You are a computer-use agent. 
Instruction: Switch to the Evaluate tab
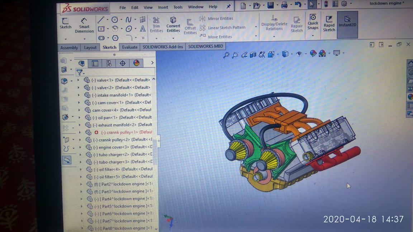tap(129, 47)
